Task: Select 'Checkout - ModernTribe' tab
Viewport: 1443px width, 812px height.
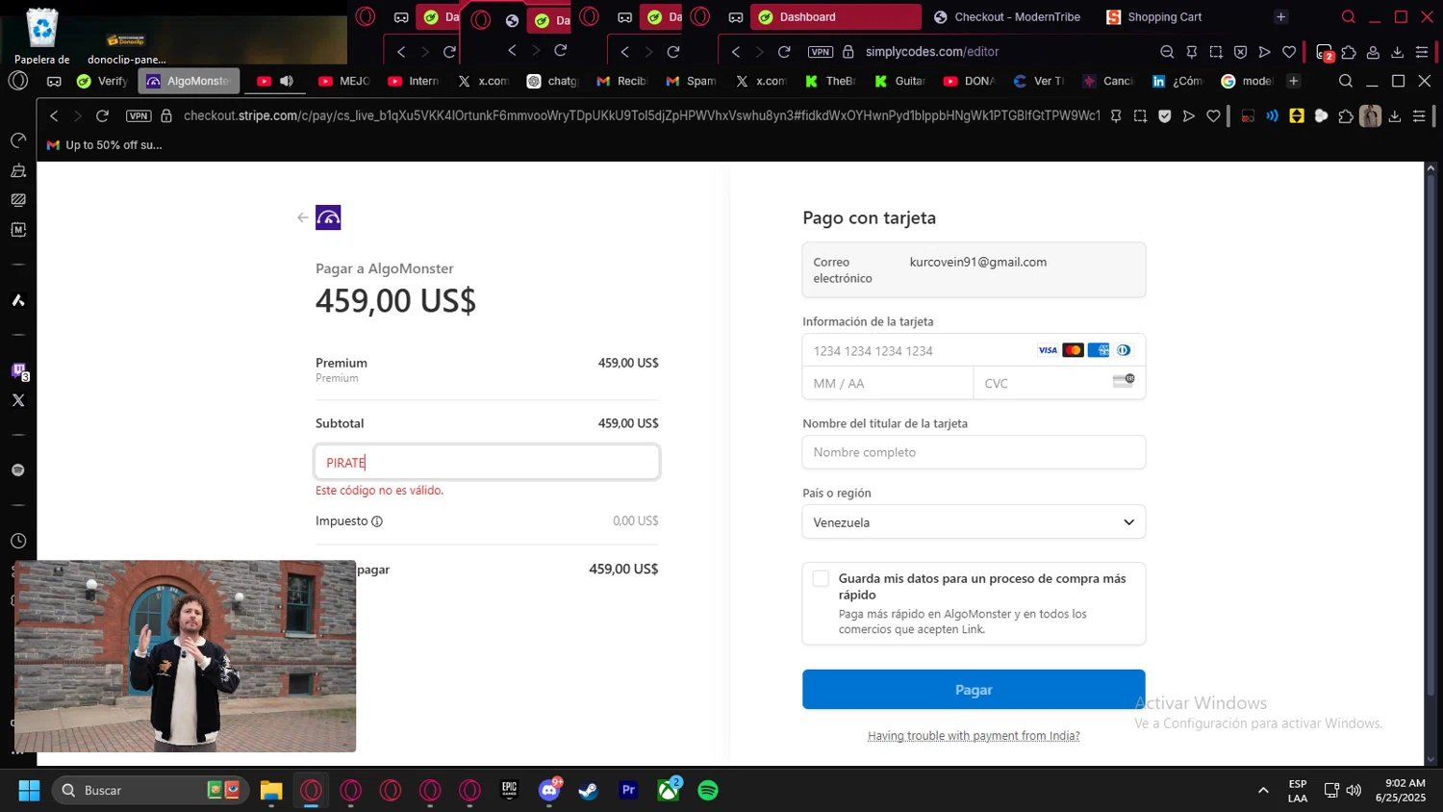Action: tap(1007, 16)
